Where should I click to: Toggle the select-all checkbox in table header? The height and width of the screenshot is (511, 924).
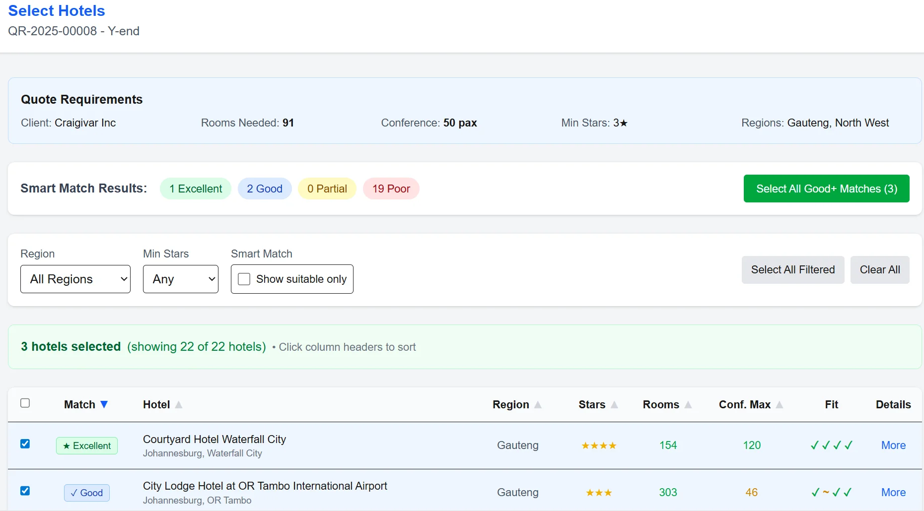point(25,403)
